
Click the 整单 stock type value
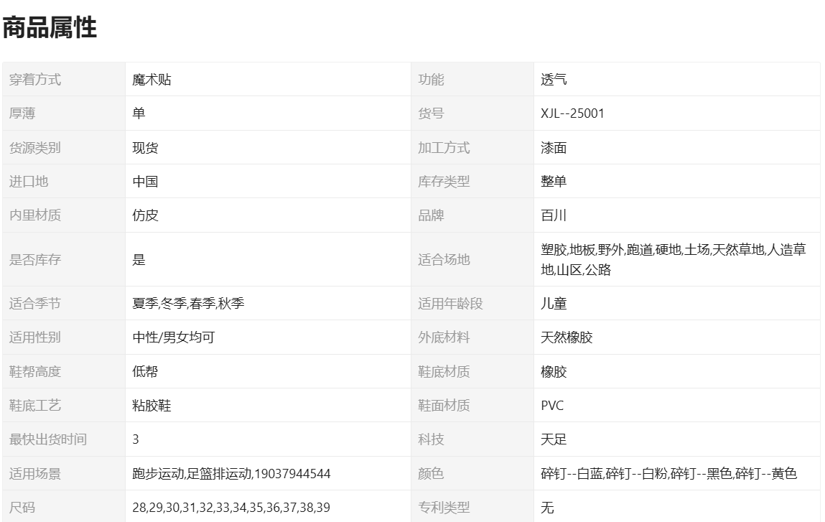point(554,182)
